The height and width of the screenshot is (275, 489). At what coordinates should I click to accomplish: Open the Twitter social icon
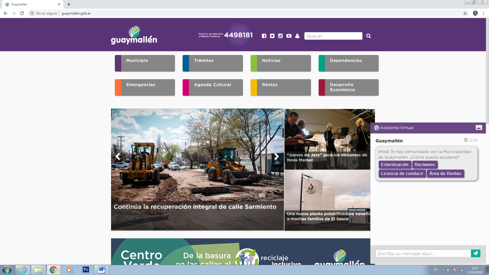click(x=272, y=36)
